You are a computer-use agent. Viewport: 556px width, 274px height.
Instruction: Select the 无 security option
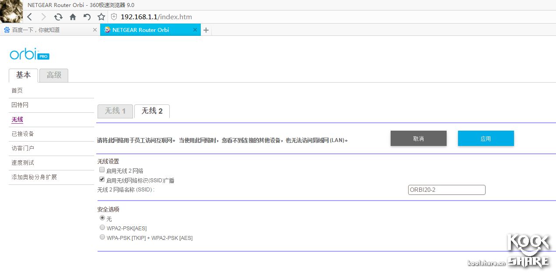point(102,218)
